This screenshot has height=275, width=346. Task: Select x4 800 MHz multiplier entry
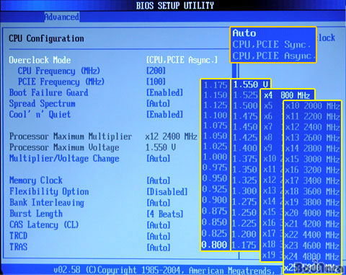click(x=288, y=95)
